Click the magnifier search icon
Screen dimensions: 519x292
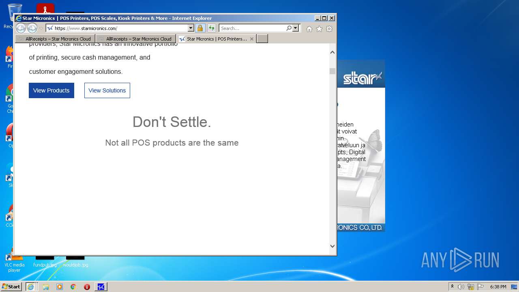289,28
